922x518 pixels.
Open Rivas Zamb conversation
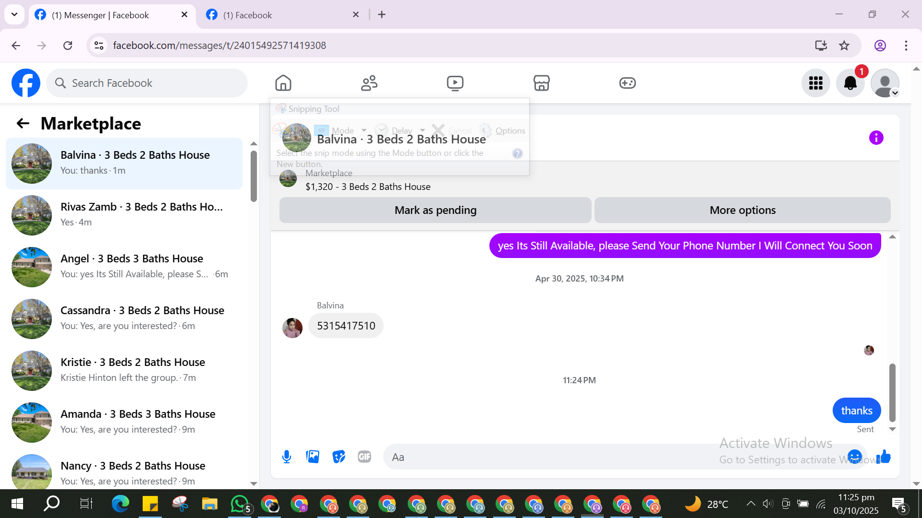click(x=124, y=215)
